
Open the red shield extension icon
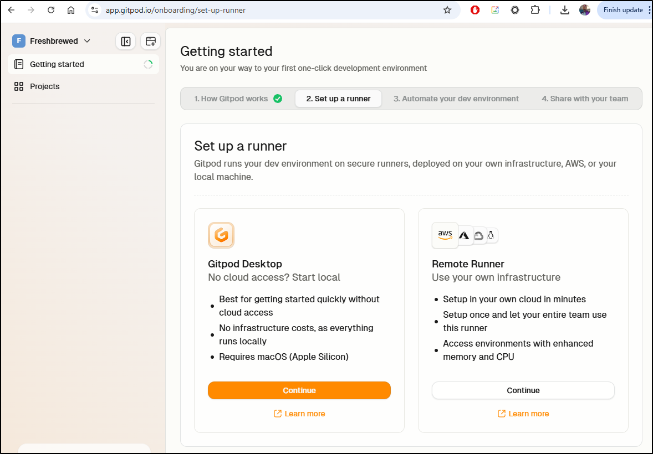(x=475, y=10)
